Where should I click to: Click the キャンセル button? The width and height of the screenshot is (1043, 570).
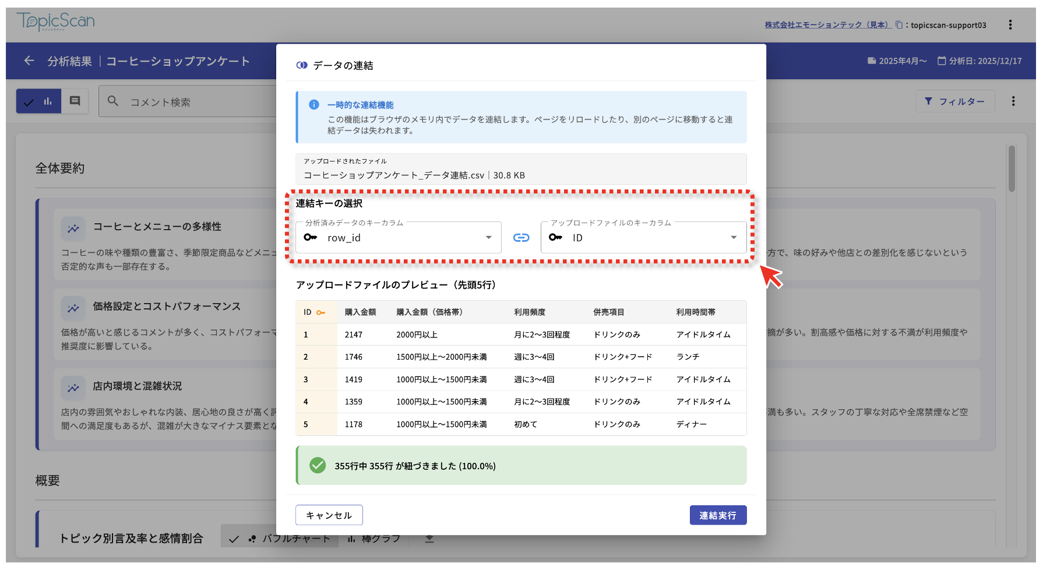(x=329, y=515)
